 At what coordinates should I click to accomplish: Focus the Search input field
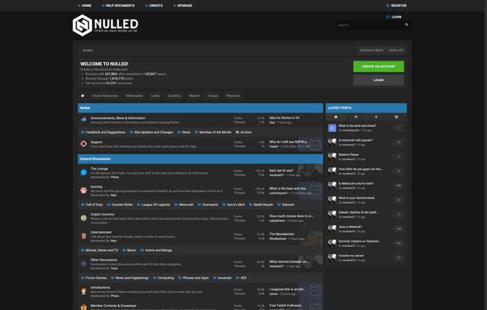point(370,25)
